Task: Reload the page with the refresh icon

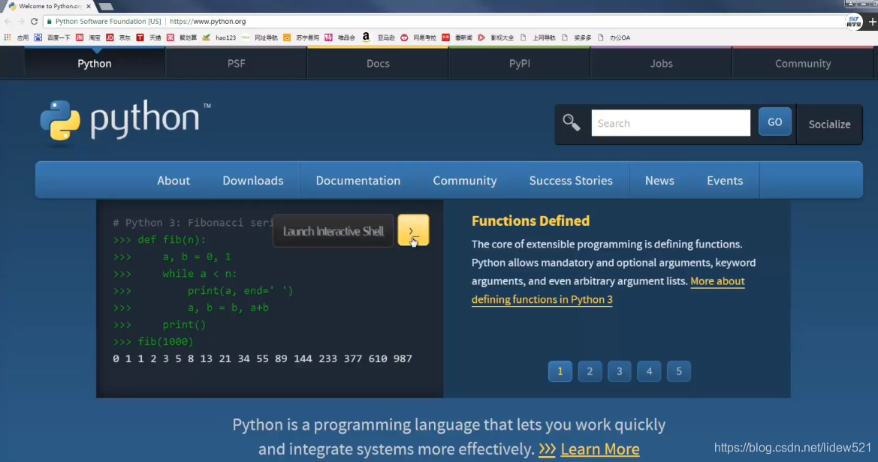Action: tap(34, 21)
